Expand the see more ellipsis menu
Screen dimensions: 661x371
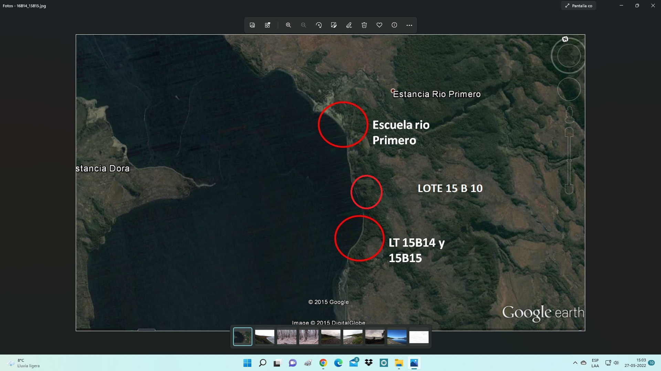(409, 25)
